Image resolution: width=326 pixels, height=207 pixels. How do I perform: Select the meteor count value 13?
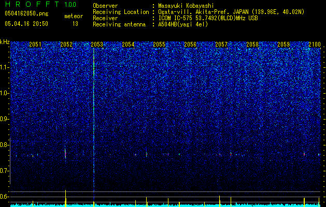75,24
